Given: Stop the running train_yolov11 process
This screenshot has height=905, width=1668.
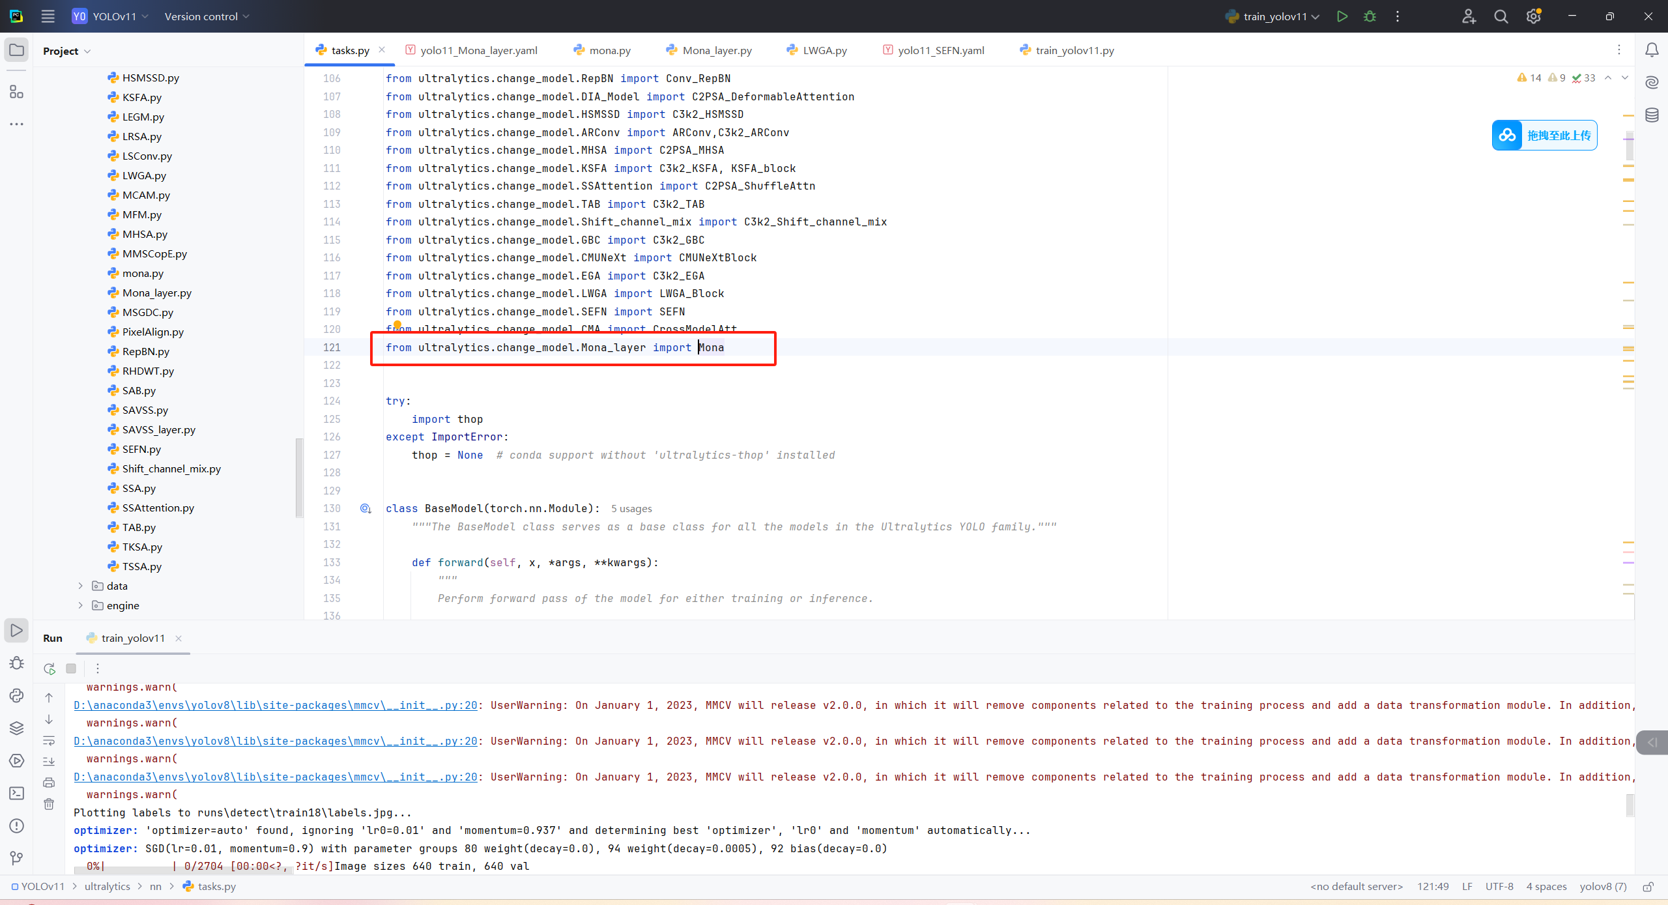Looking at the screenshot, I should (x=71, y=668).
